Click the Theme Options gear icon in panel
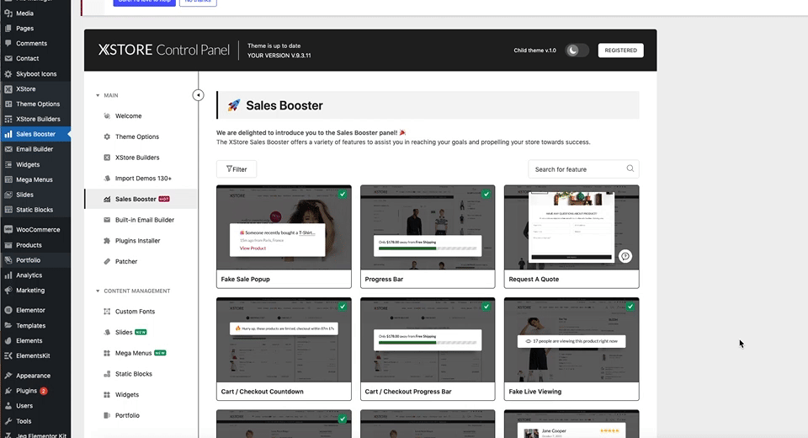Image resolution: width=808 pixels, height=438 pixels. (107, 136)
